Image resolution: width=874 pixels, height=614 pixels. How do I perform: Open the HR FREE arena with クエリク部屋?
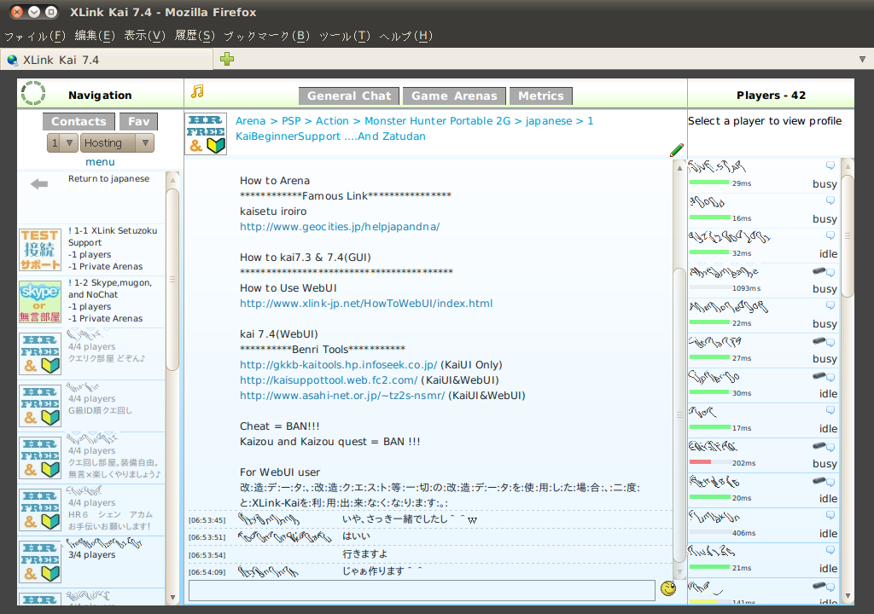point(40,354)
